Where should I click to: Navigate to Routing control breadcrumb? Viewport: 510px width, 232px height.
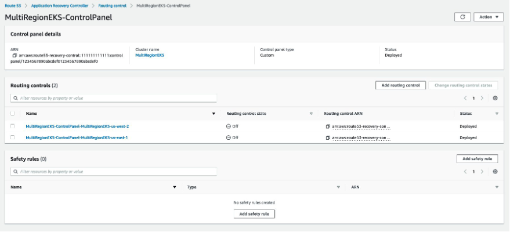[x=112, y=6]
